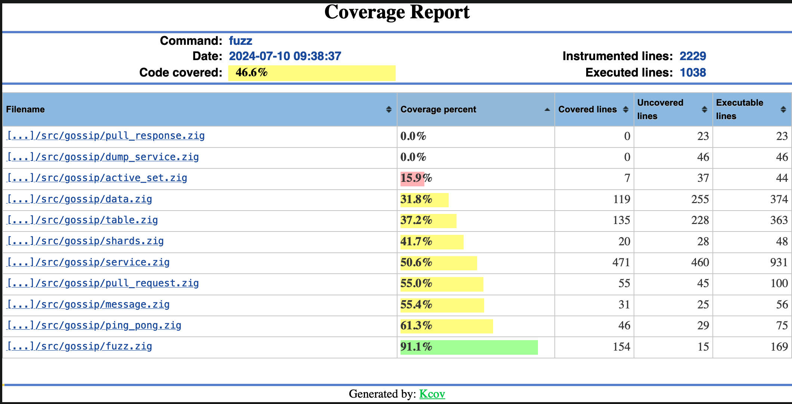792x404 pixels.
Task: Open service.zig coverage details
Action: tap(88, 262)
